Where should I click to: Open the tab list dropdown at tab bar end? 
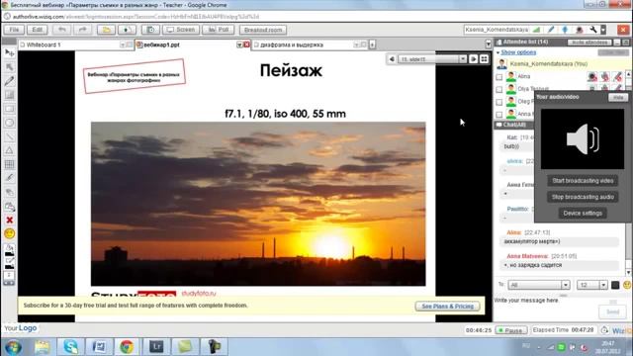[488, 44]
